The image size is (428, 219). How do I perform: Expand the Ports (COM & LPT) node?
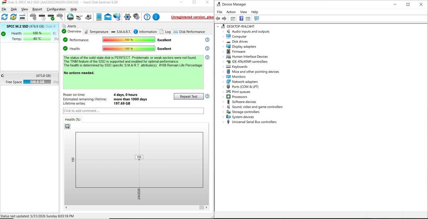[x=223, y=87]
